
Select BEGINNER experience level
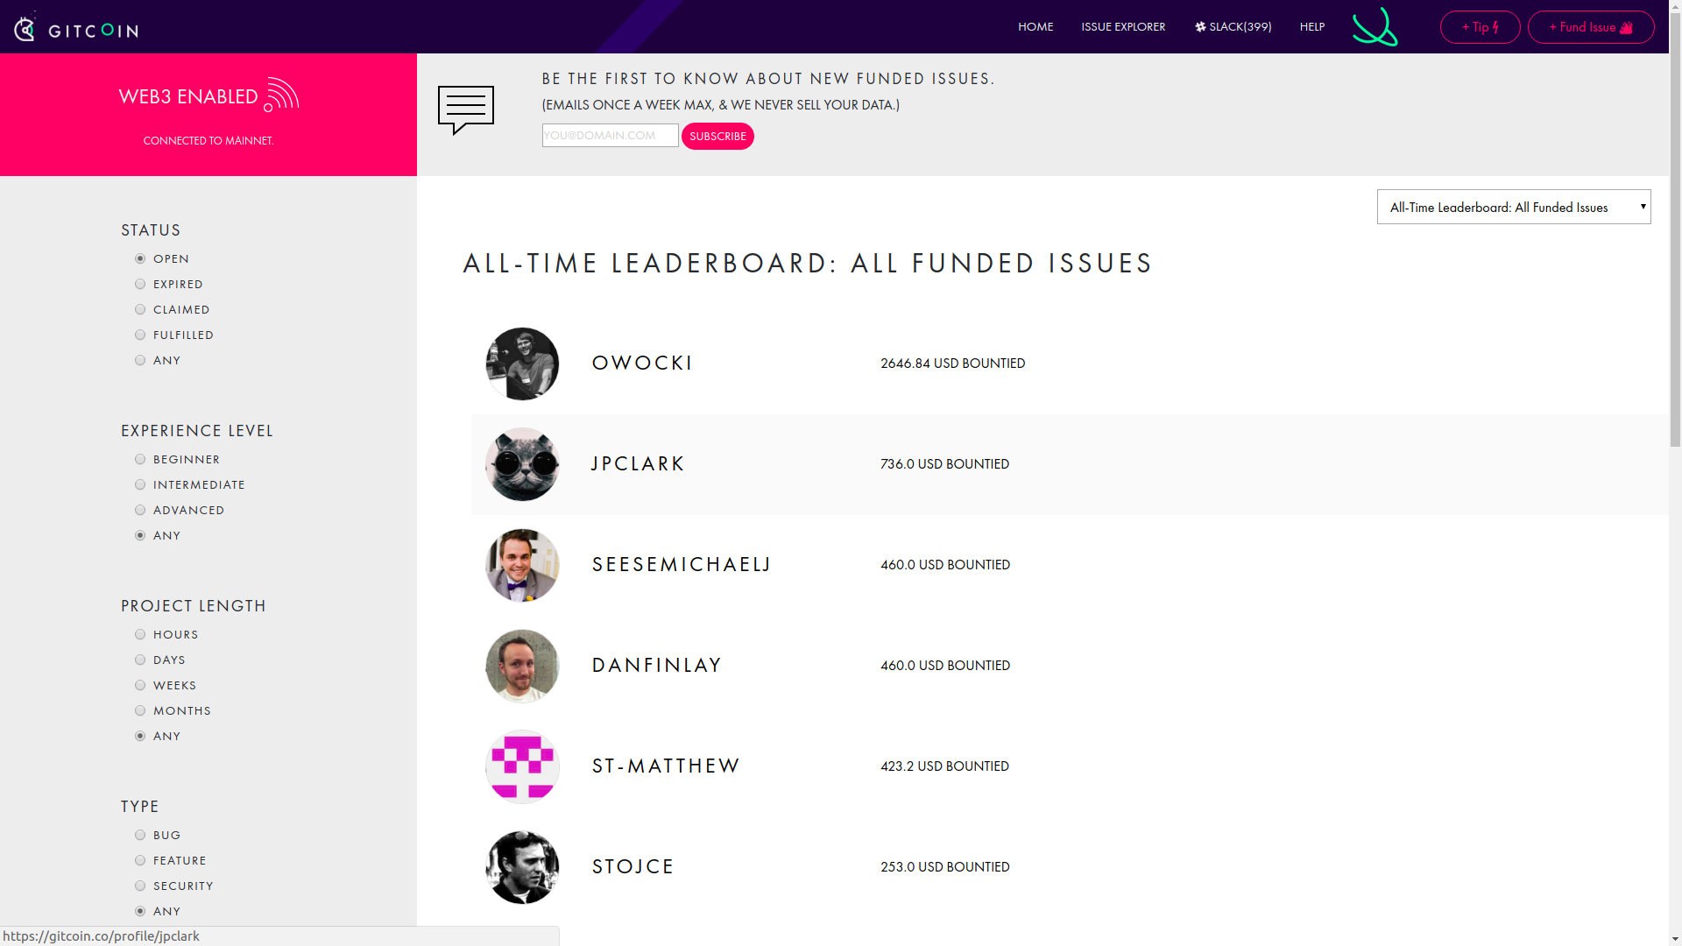click(140, 459)
